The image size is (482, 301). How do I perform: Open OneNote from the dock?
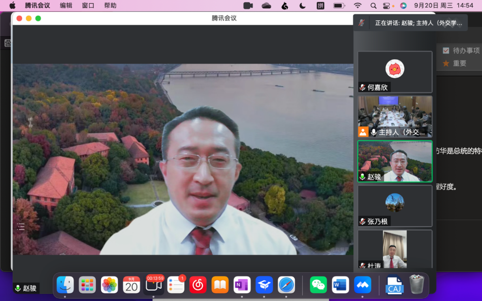[242, 284]
